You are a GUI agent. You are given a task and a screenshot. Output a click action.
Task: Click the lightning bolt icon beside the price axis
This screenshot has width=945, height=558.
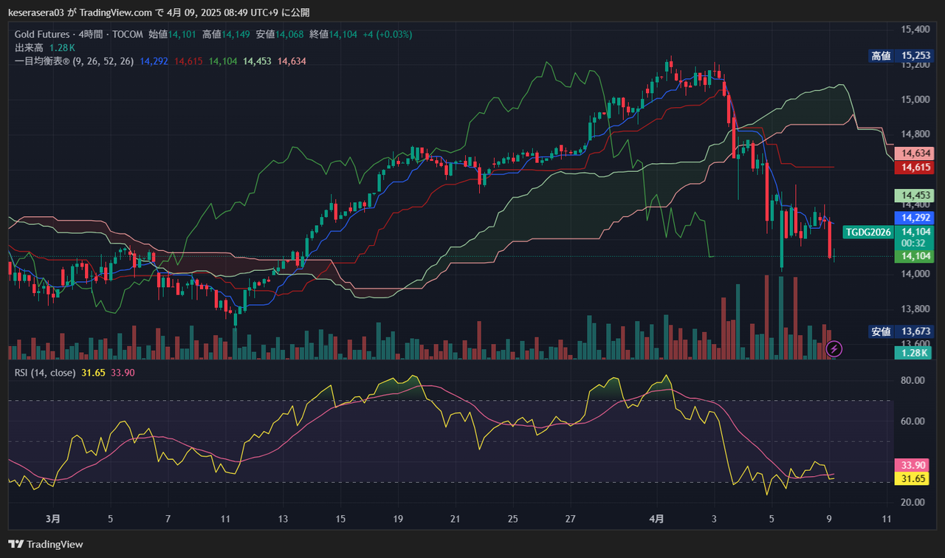click(834, 348)
